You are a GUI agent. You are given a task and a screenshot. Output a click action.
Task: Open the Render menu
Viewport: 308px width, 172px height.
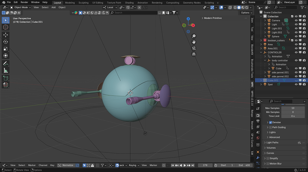pos(24,2)
